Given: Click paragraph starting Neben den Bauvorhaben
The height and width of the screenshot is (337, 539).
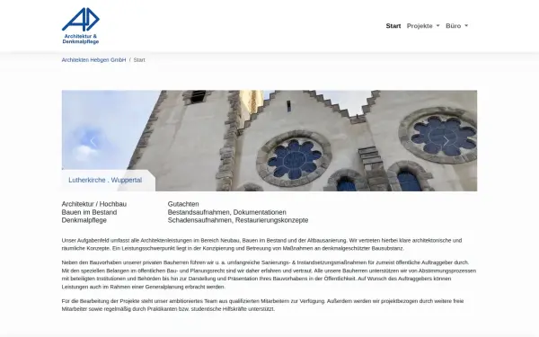Looking at the screenshot, I should click(x=269, y=274).
